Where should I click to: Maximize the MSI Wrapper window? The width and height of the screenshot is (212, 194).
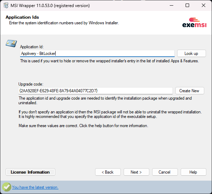point(187,6)
